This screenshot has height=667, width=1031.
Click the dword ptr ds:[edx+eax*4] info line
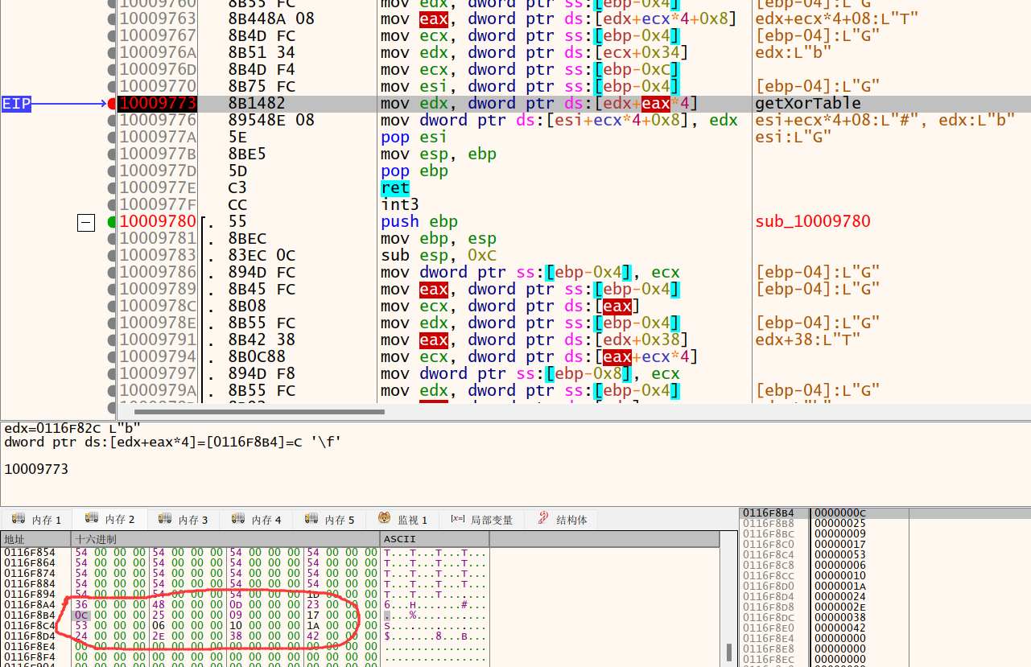click(x=172, y=442)
